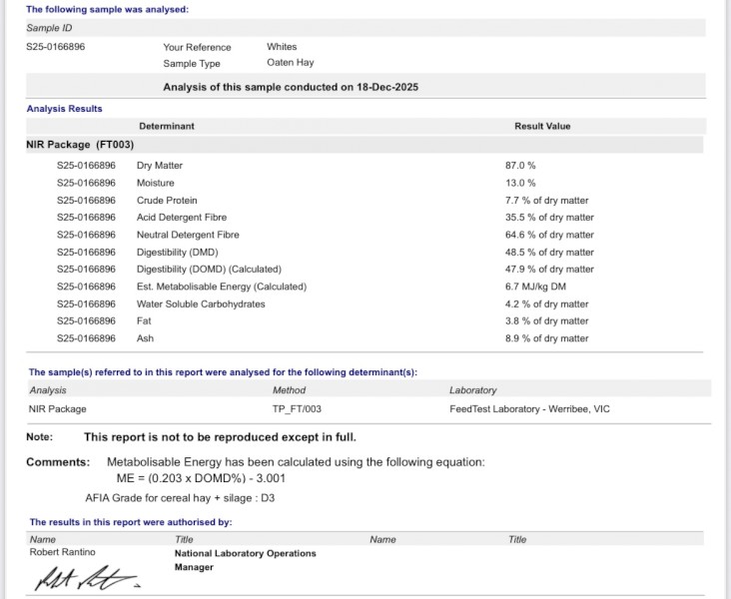Select the 6.7 MJ/kg DM energy value
The image size is (731, 599).
[538, 287]
